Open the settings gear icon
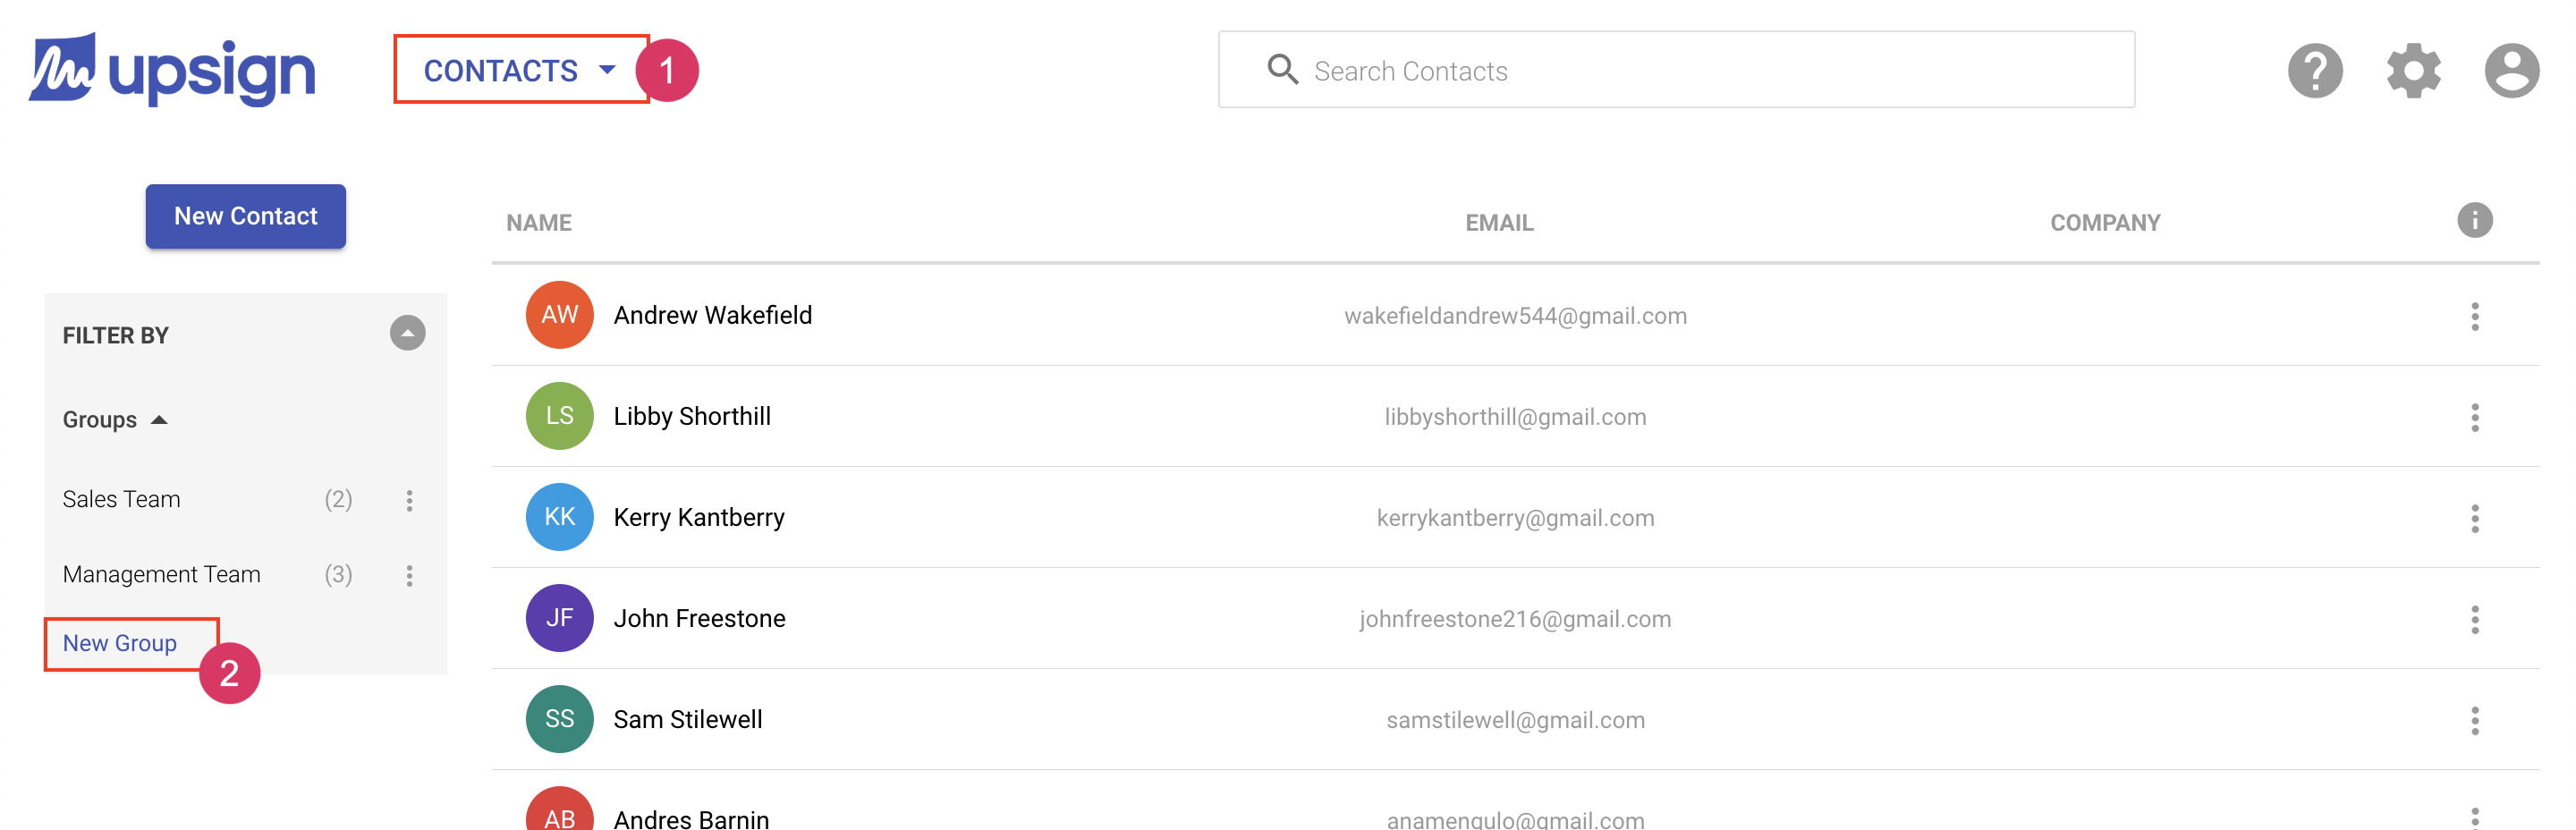2576x830 pixels. [x=2413, y=71]
